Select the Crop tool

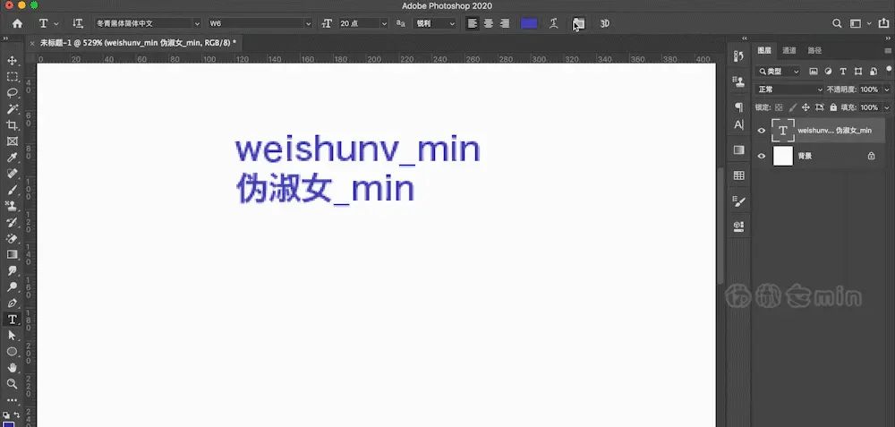12,125
